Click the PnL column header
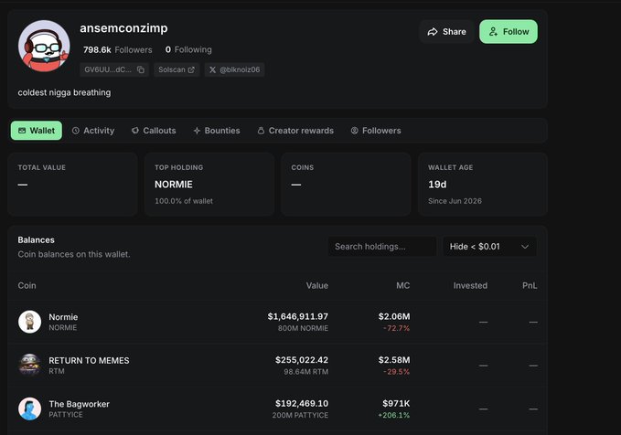The width and height of the screenshot is (621, 435). (530, 285)
